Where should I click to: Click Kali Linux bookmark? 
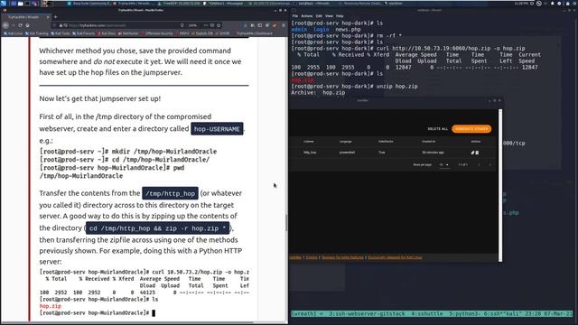(x=14, y=33)
